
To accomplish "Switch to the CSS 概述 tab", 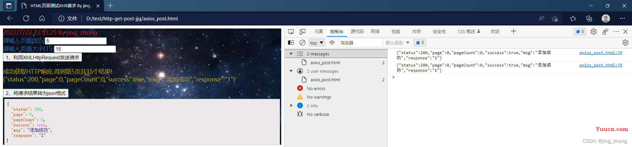I will pos(469,31).
